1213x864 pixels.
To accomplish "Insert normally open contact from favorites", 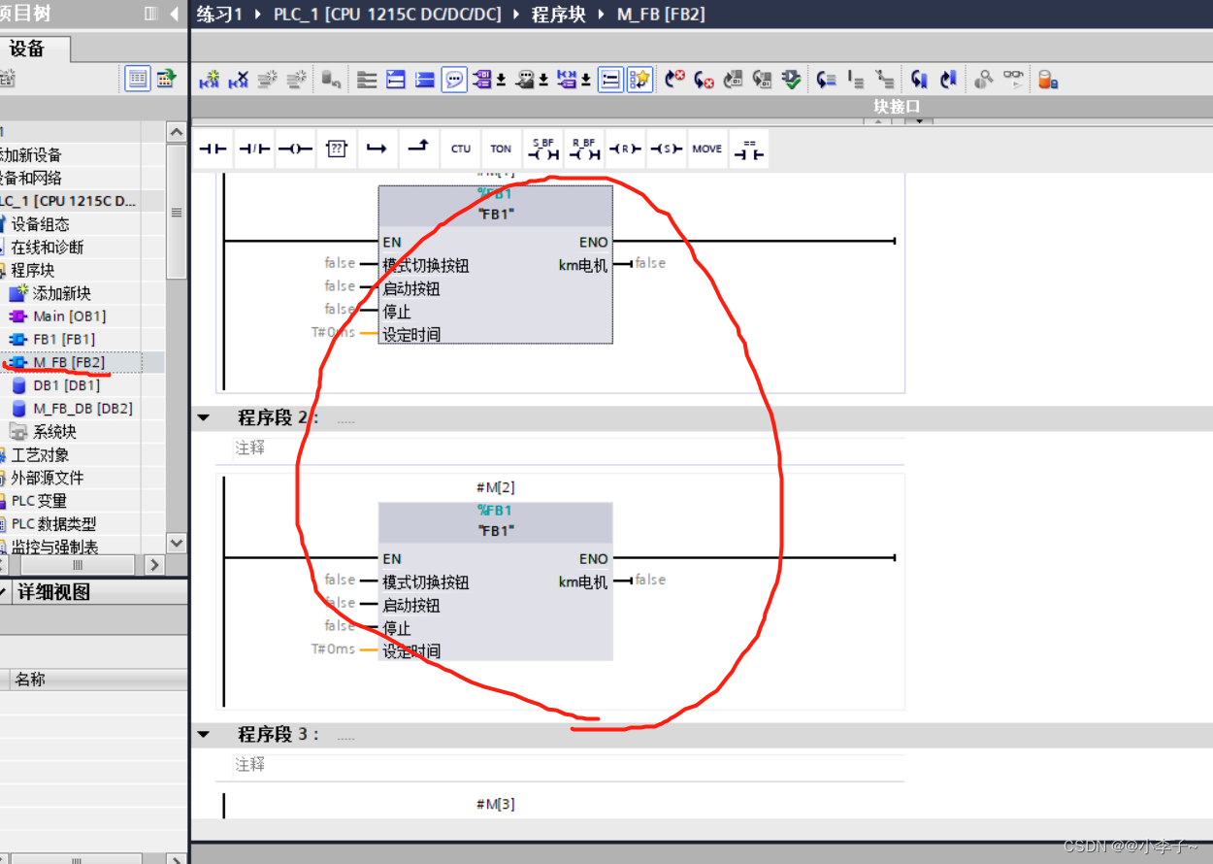I will [213, 149].
